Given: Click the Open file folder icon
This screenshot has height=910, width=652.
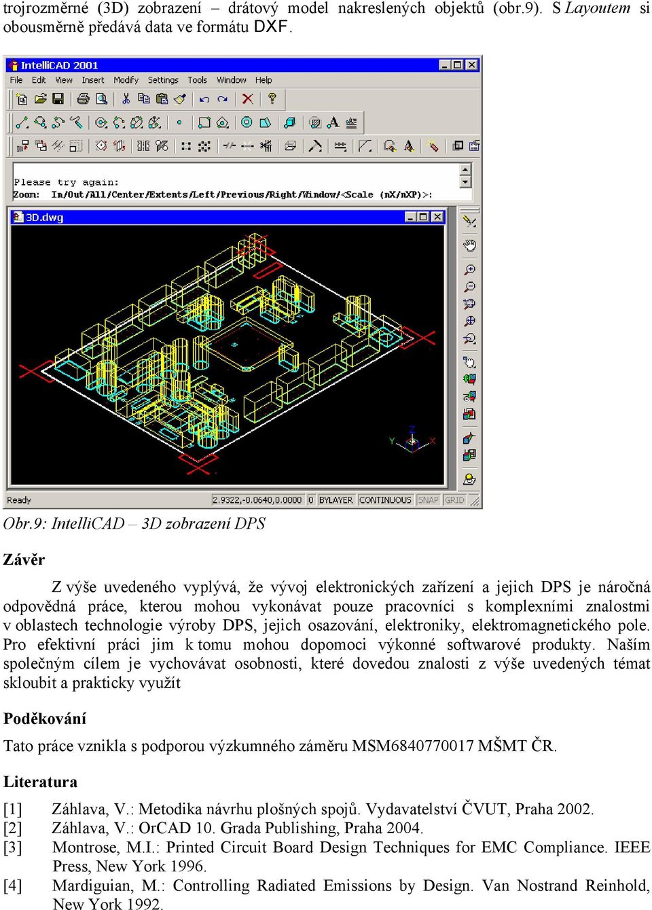Looking at the screenshot, I should (40, 99).
